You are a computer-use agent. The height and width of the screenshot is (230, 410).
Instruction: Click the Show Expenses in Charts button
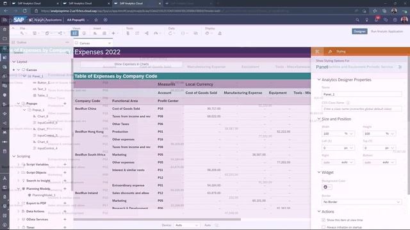[x=131, y=64]
